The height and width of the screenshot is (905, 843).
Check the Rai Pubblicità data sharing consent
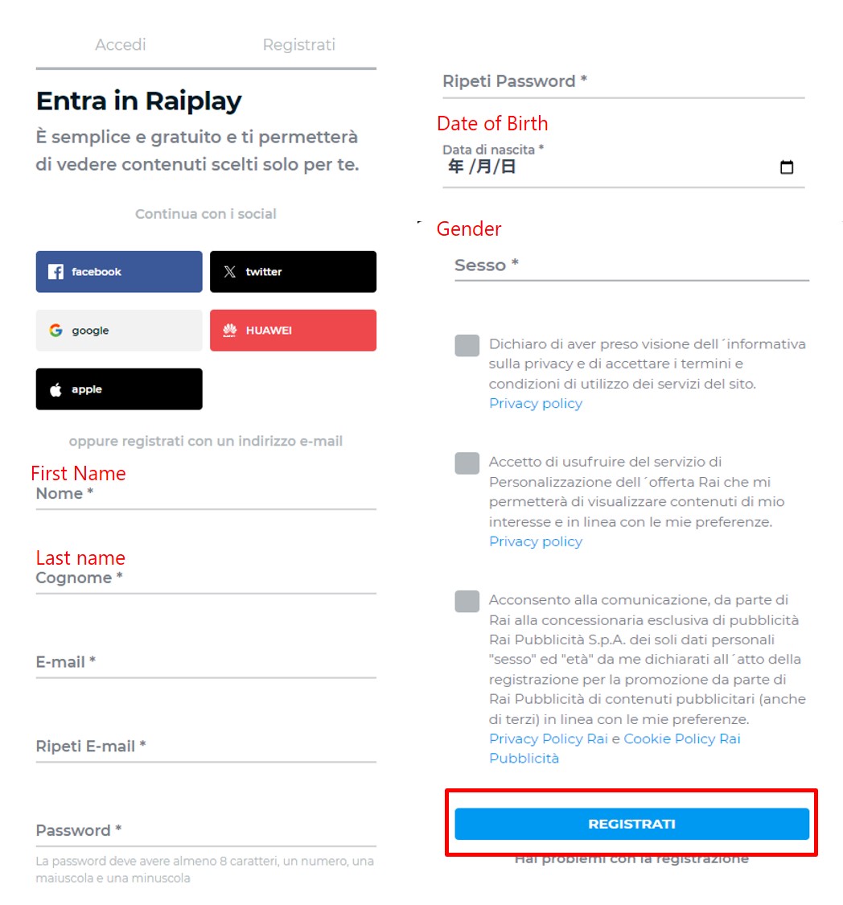point(467,600)
